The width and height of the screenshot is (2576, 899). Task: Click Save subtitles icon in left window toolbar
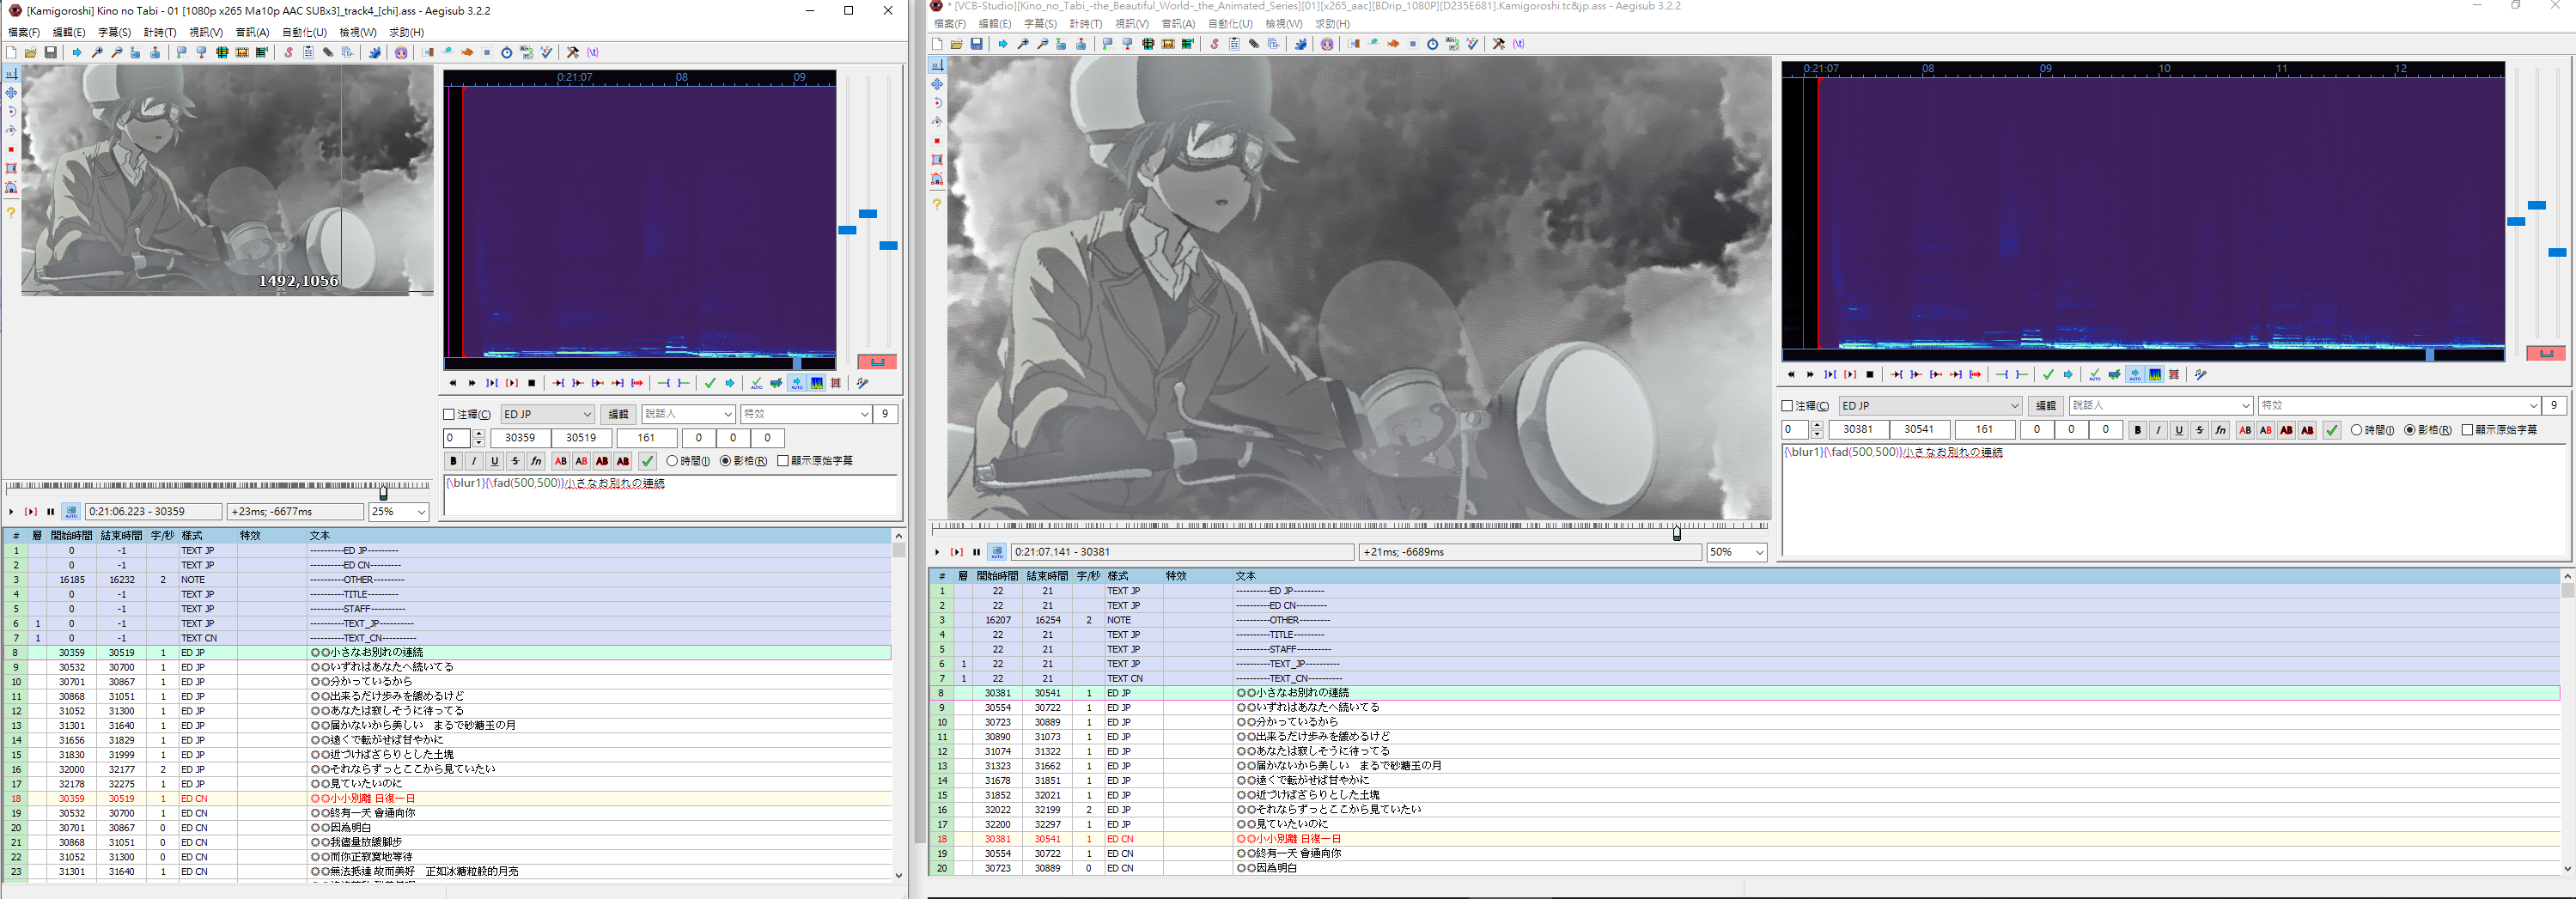tap(51, 53)
